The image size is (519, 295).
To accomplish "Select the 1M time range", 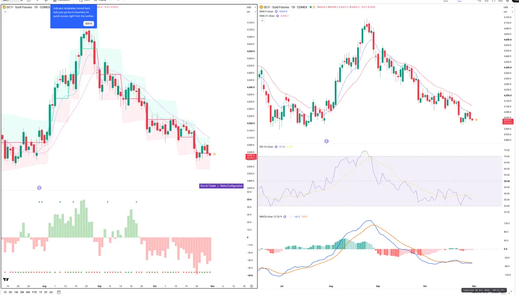I will [x=16, y=292].
